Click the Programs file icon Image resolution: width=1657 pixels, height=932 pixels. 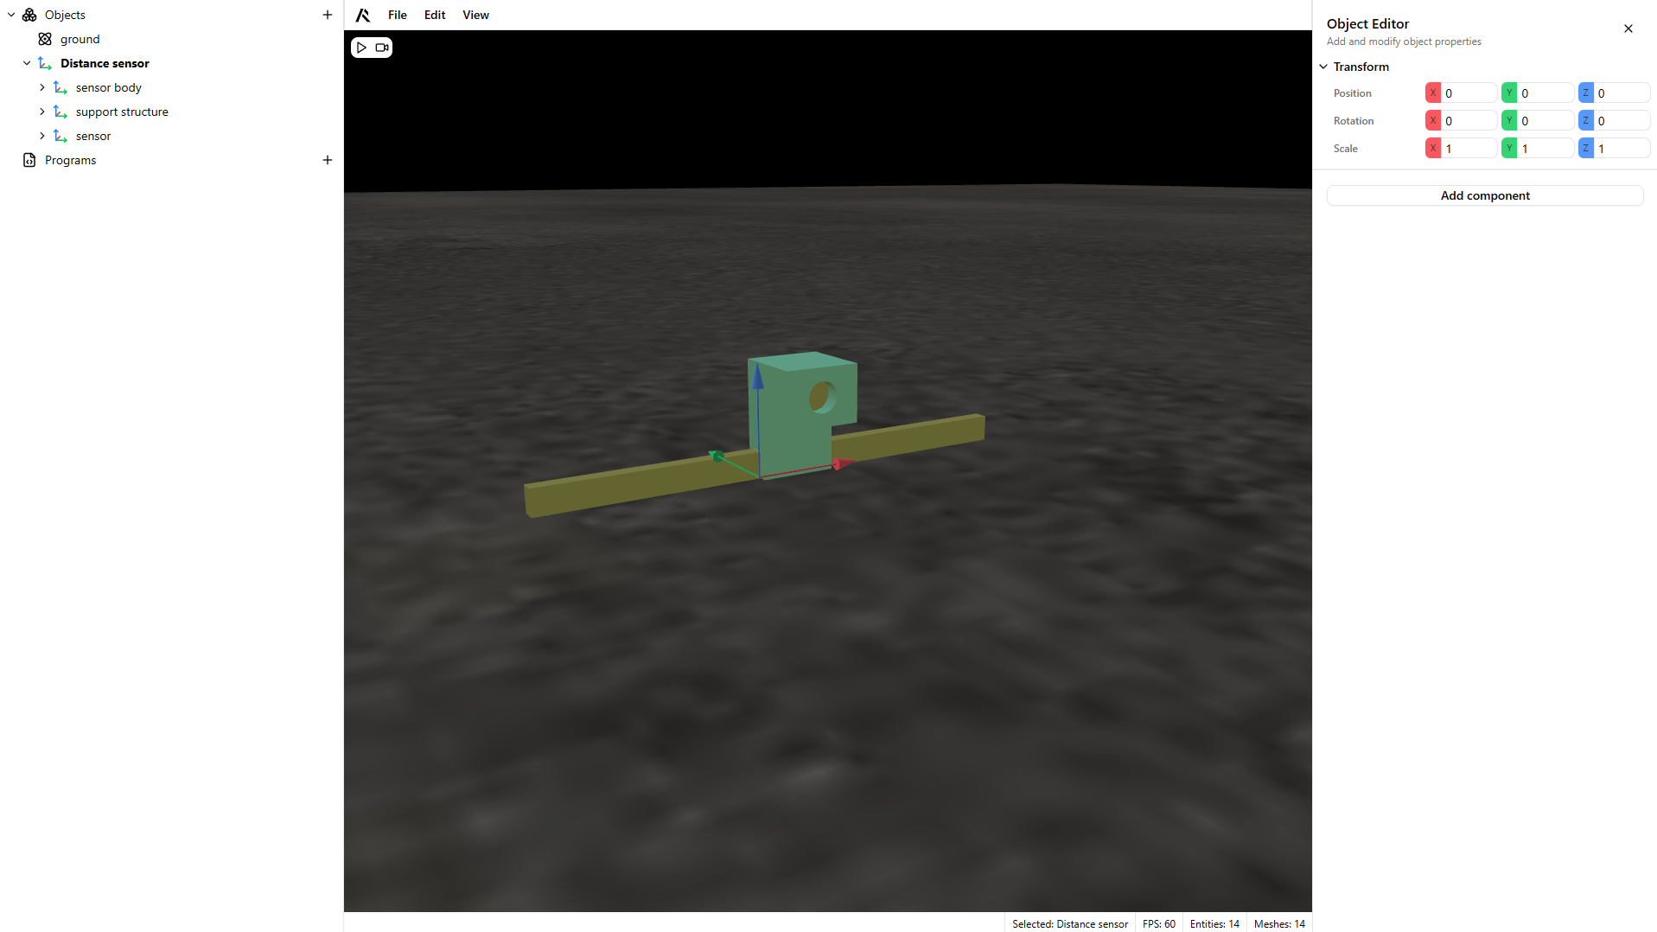tap(29, 160)
